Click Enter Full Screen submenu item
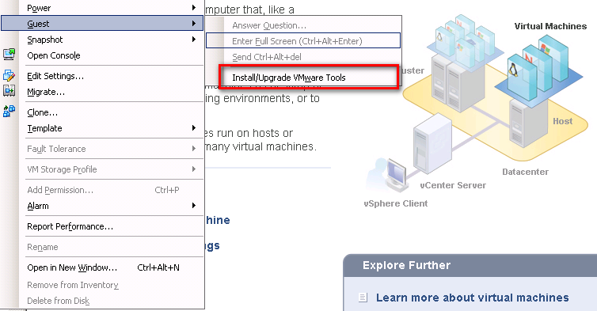The height and width of the screenshot is (311, 597). point(303,40)
